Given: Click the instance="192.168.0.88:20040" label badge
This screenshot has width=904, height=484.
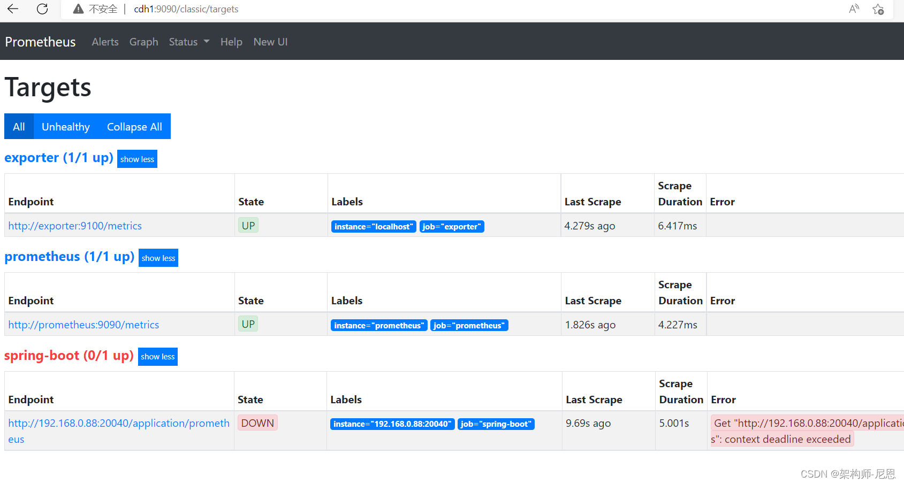Looking at the screenshot, I should point(392,424).
